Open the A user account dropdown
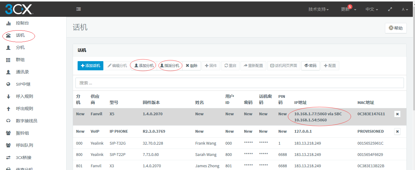The image size is (415, 170). [x=405, y=9]
